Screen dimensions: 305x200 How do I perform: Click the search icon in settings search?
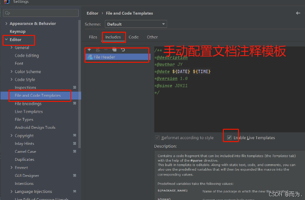(x=8, y=13)
